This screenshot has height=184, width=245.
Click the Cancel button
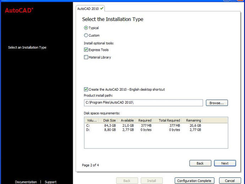tap(230, 181)
